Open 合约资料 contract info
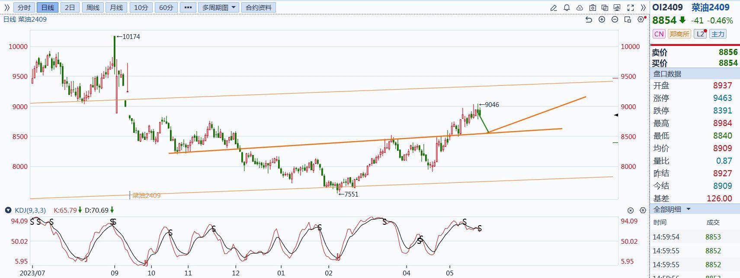Screen dimensions: 740x278 point(259,7)
